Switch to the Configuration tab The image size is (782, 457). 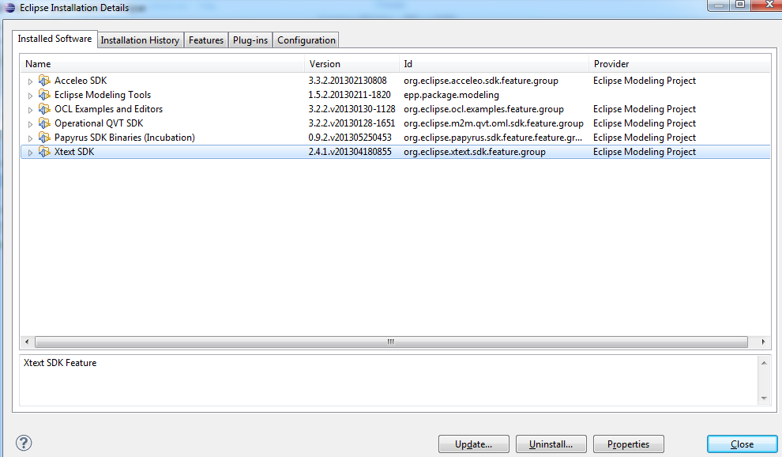point(306,40)
